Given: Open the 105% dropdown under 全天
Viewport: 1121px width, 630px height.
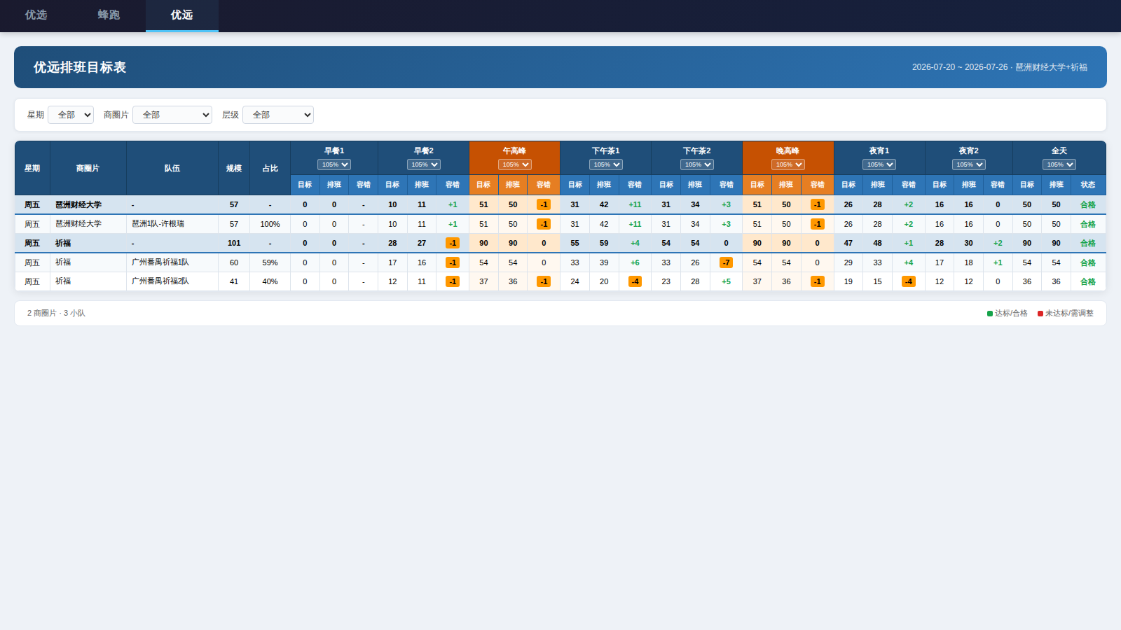Looking at the screenshot, I should click(1059, 164).
